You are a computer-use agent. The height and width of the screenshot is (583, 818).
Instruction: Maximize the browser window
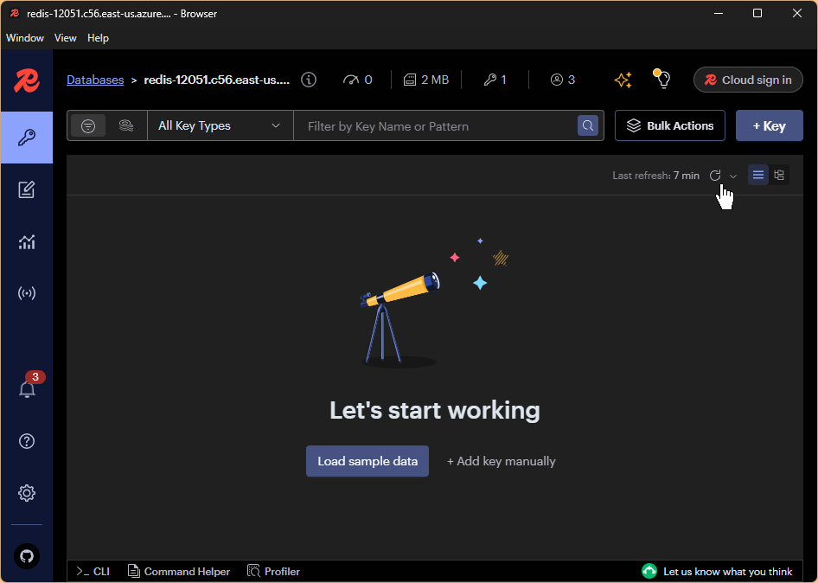click(x=757, y=14)
